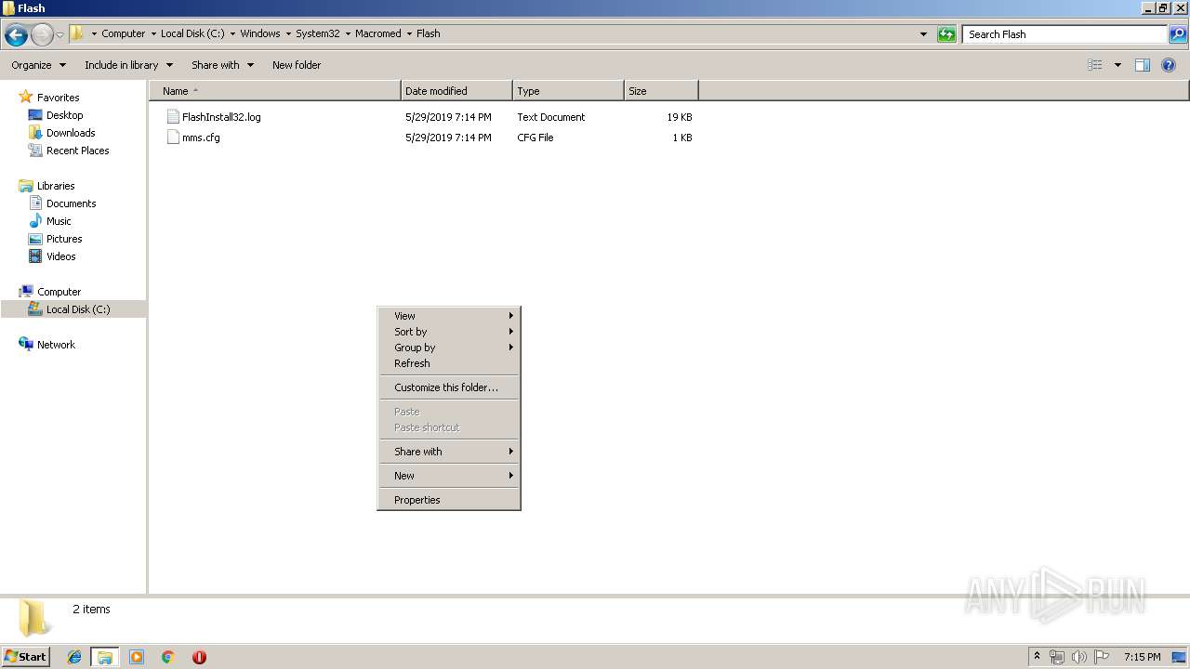
Task: Click the 7:15 PM system clock
Action: (1142, 657)
